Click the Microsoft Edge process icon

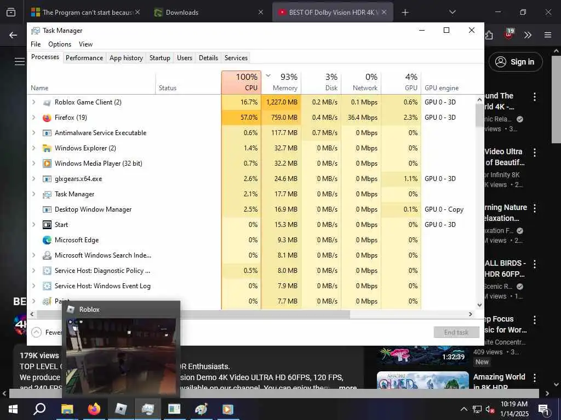[47, 240]
